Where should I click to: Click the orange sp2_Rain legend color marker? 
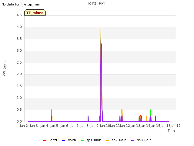[108, 141]
